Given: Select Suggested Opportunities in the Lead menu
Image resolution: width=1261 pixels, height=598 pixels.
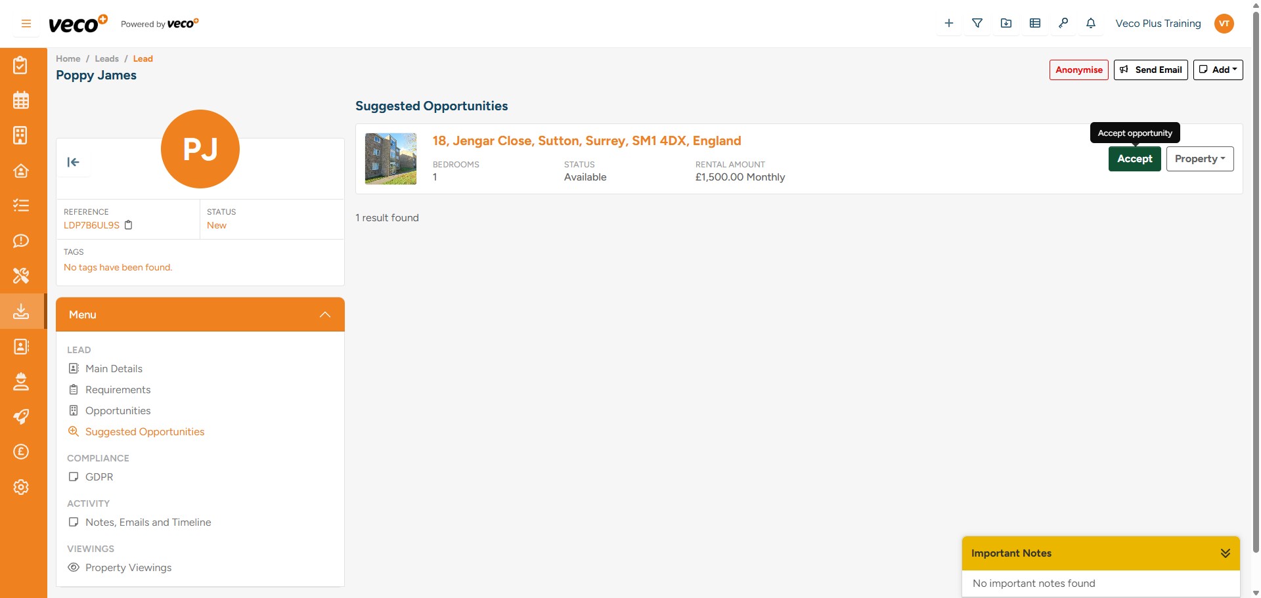Looking at the screenshot, I should pos(144,431).
